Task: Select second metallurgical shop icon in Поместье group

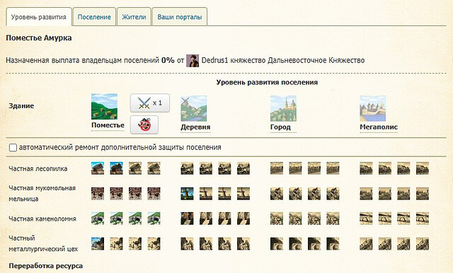Action: point(116,243)
